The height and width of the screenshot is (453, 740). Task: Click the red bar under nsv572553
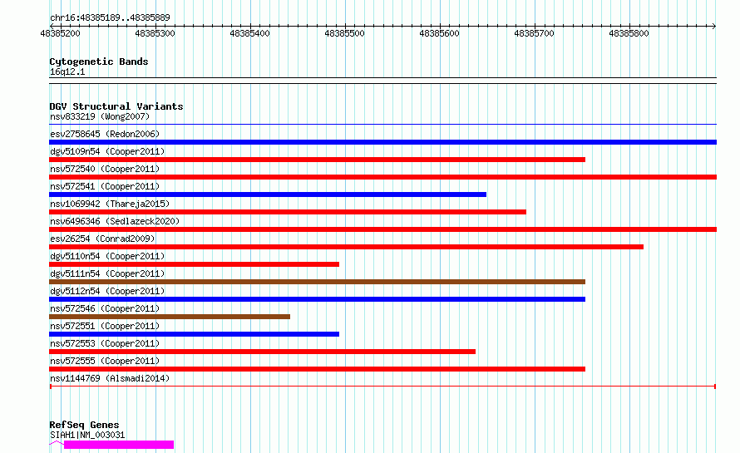pos(263,352)
